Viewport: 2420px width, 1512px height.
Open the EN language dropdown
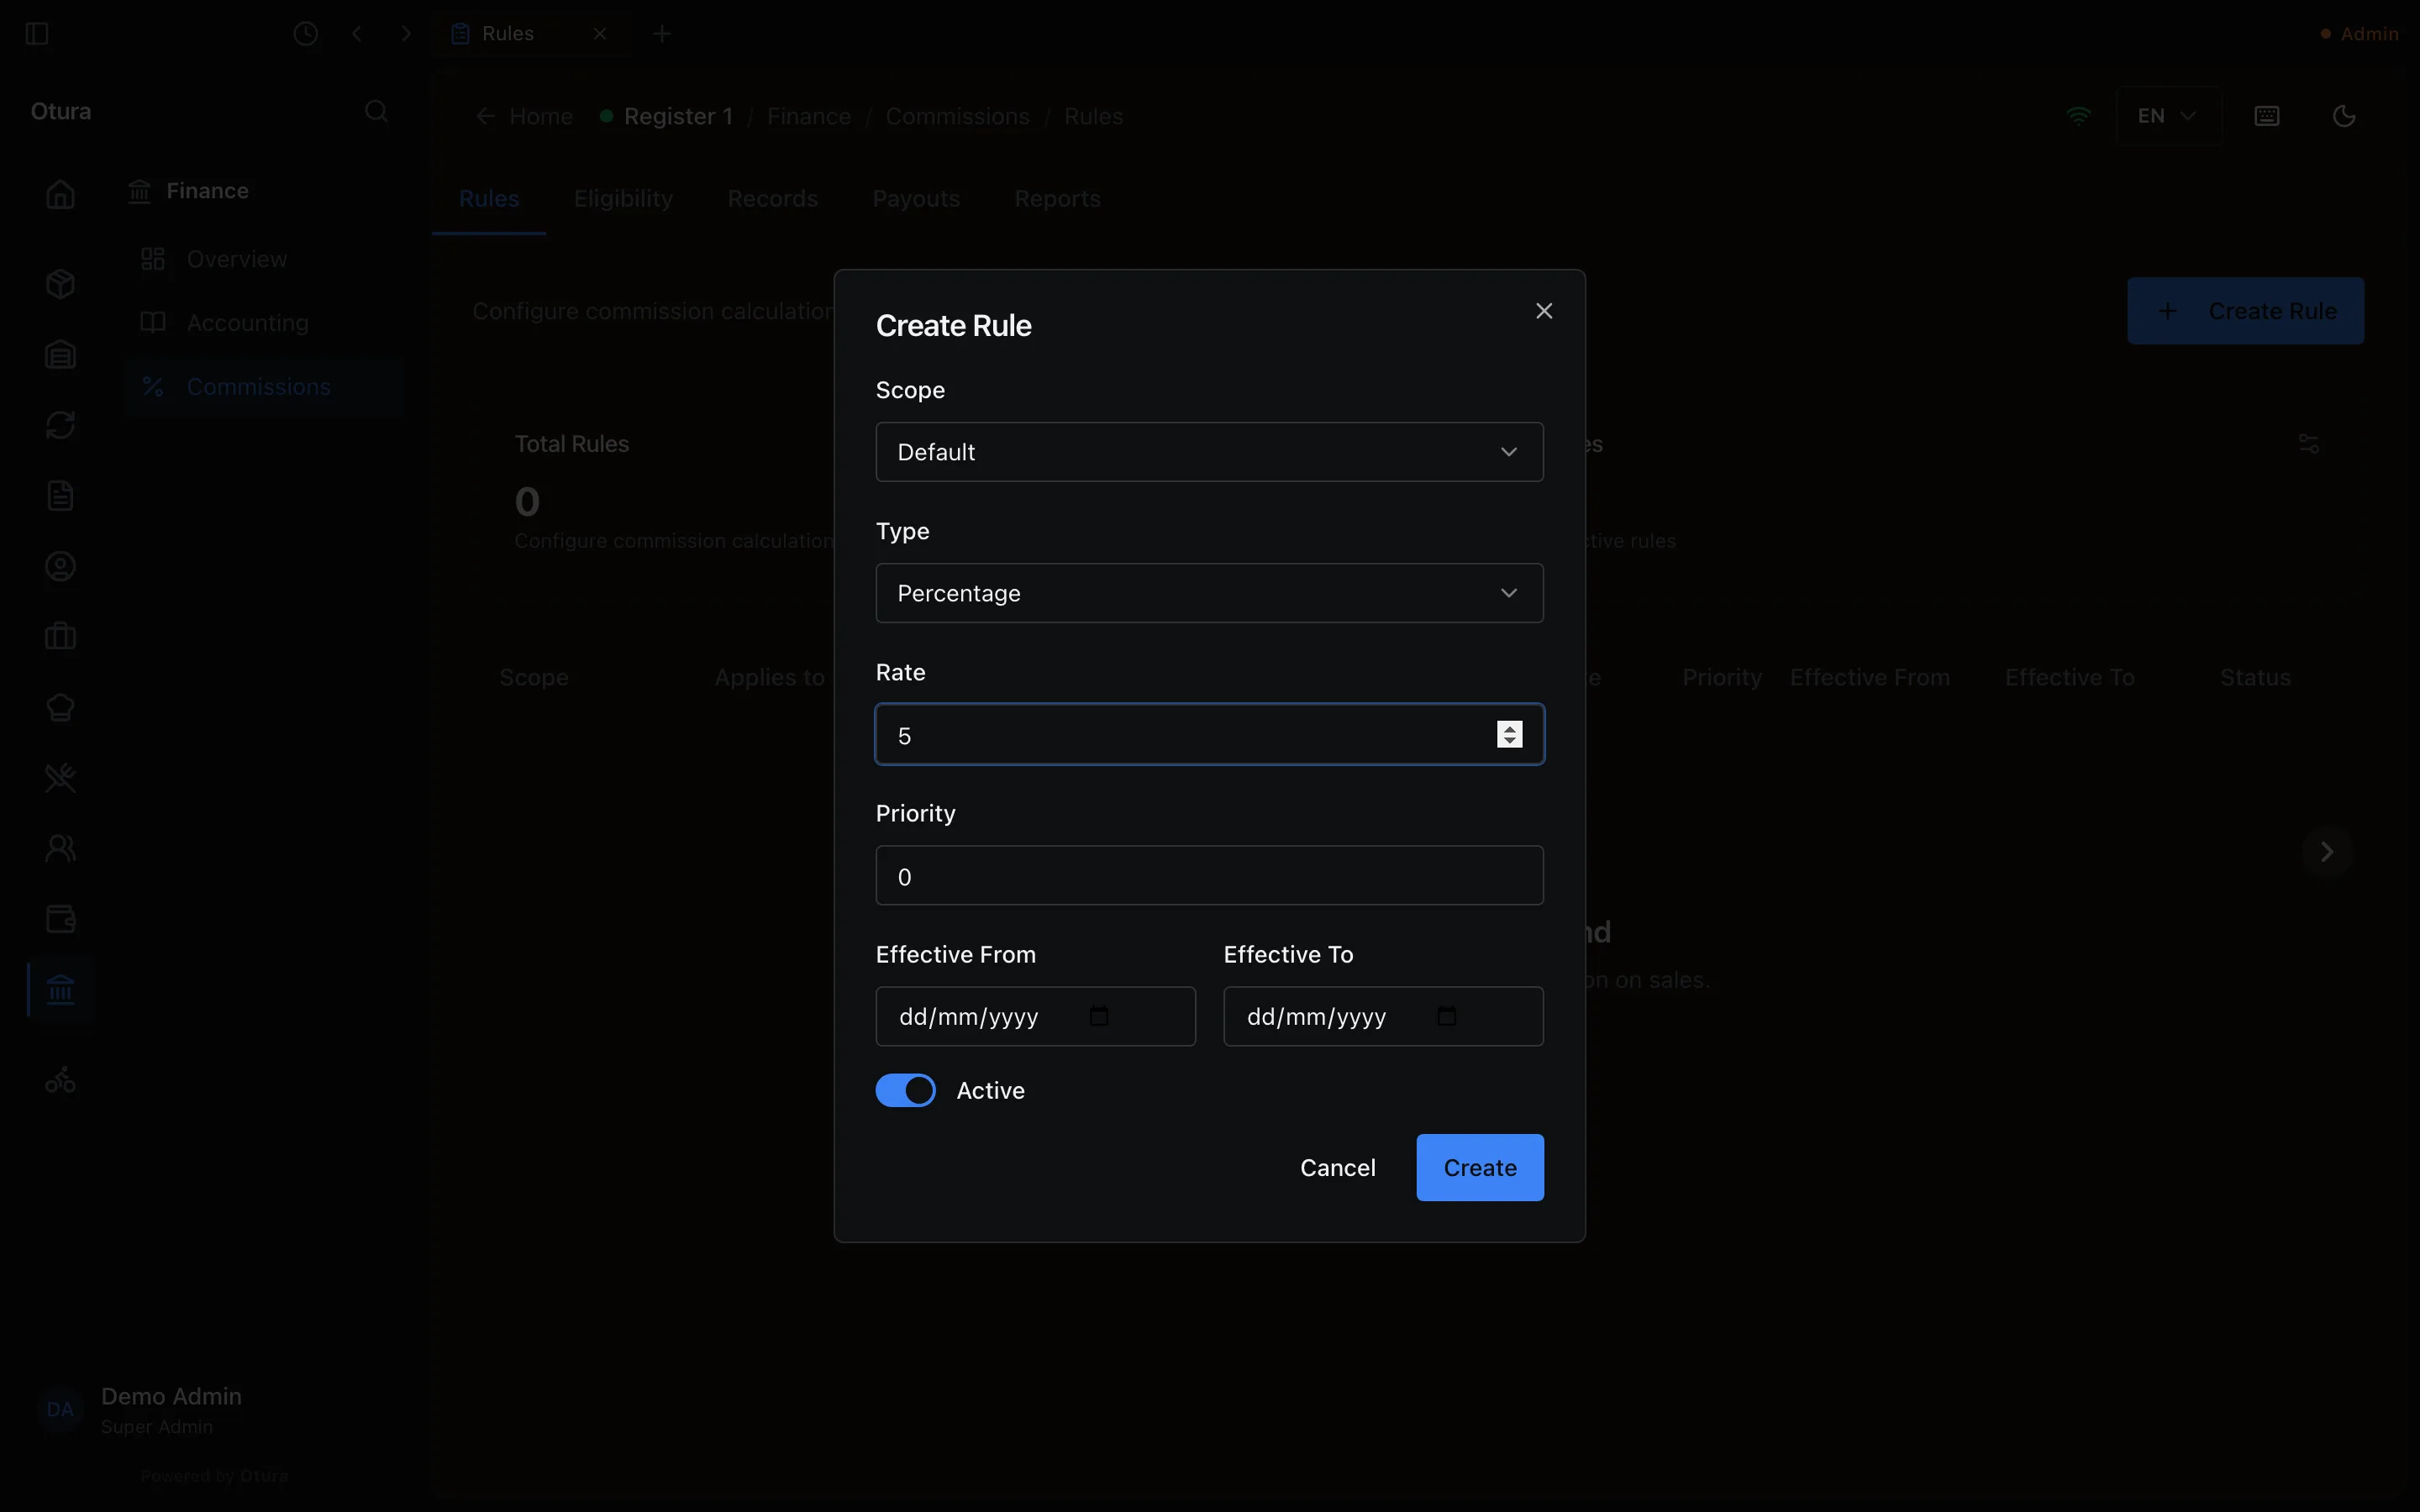(x=2168, y=116)
